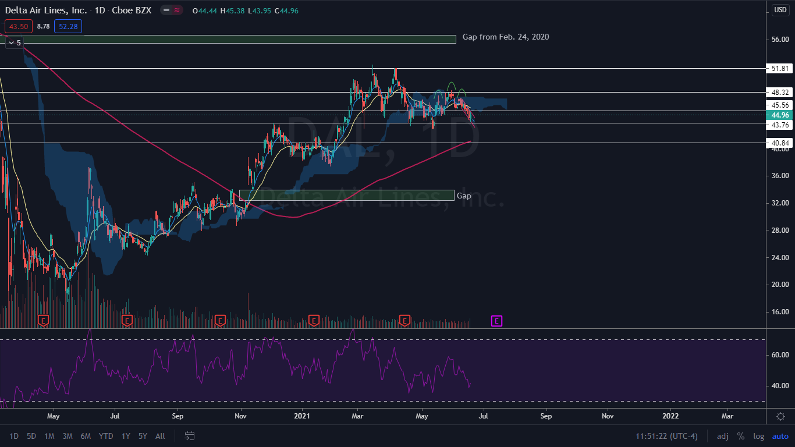Click the first earnings E marker near May

pyautogui.click(x=42, y=320)
